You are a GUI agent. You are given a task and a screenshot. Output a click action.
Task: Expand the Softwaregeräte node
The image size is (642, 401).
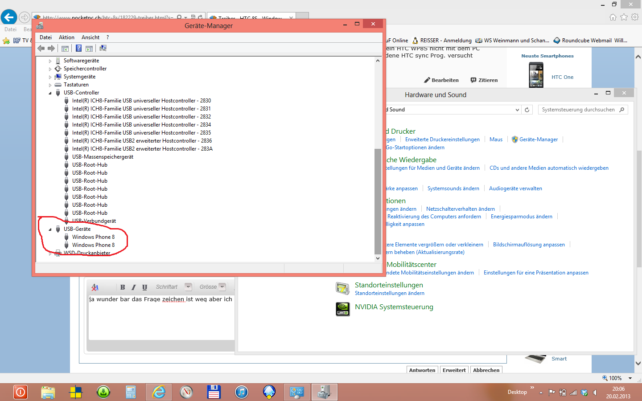pyautogui.click(x=50, y=61)
